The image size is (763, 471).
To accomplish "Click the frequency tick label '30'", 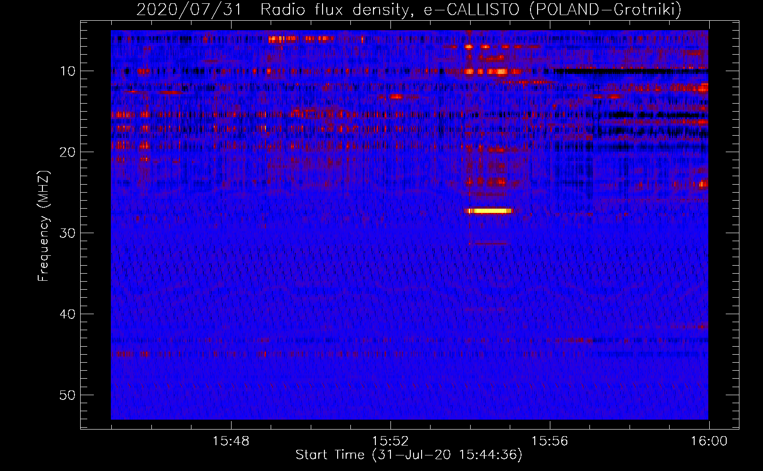I will [x=68, y=233].
